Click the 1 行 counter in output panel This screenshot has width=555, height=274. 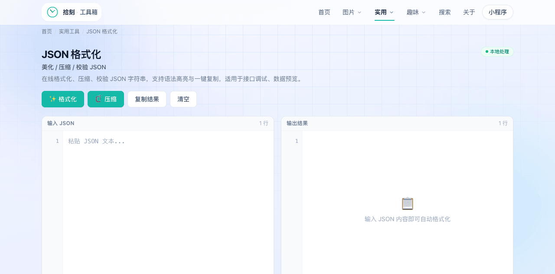click(503, 123)
